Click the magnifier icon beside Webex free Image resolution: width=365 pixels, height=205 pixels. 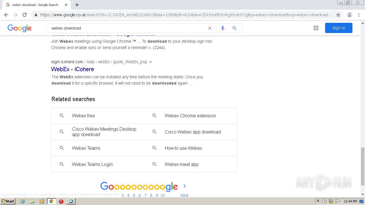[62, 116]
